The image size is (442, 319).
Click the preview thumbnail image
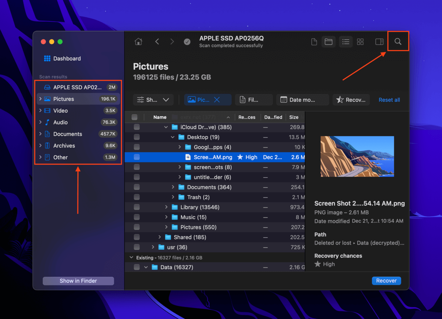357,157
